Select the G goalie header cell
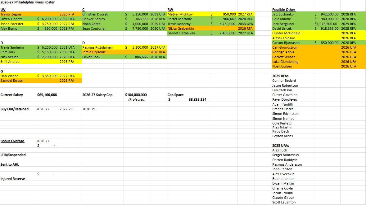Screen dimensions: 366x205 (18, 71)
